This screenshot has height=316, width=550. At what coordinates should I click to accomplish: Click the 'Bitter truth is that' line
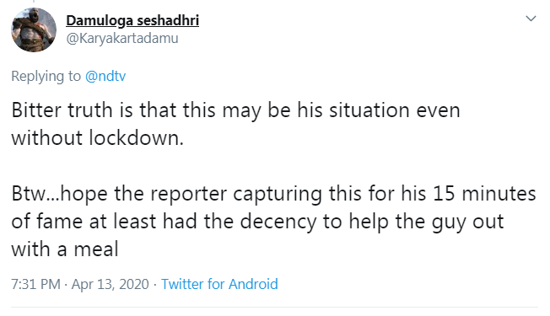235,110
